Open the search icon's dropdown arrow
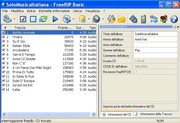 point(103,19)
